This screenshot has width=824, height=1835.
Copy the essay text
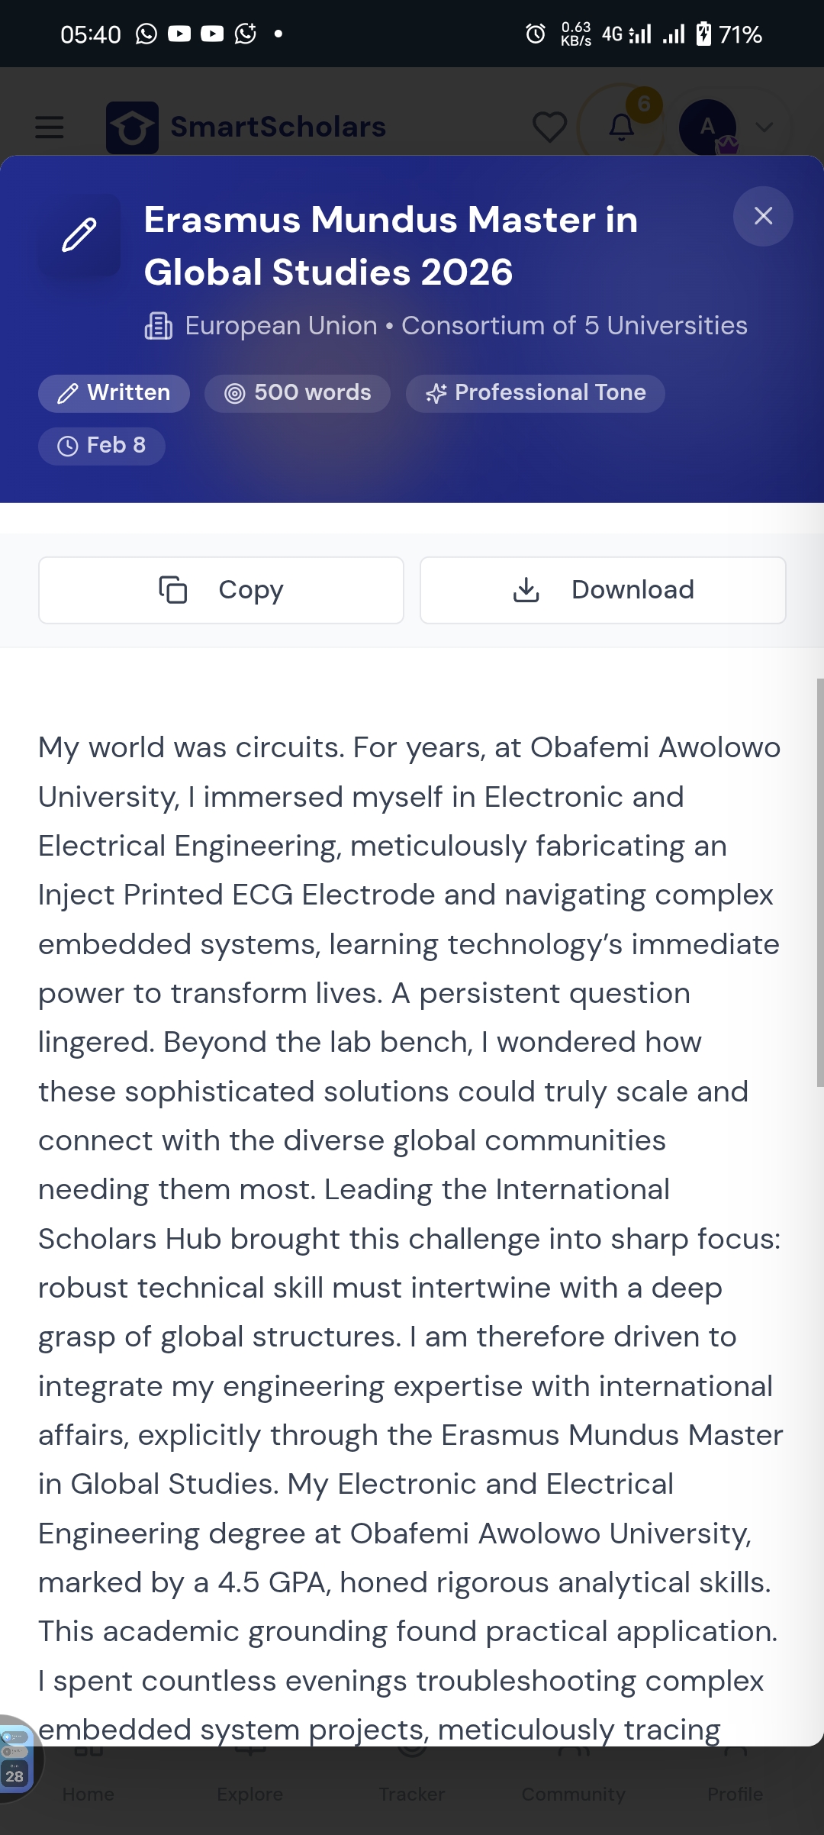[221, 590]
